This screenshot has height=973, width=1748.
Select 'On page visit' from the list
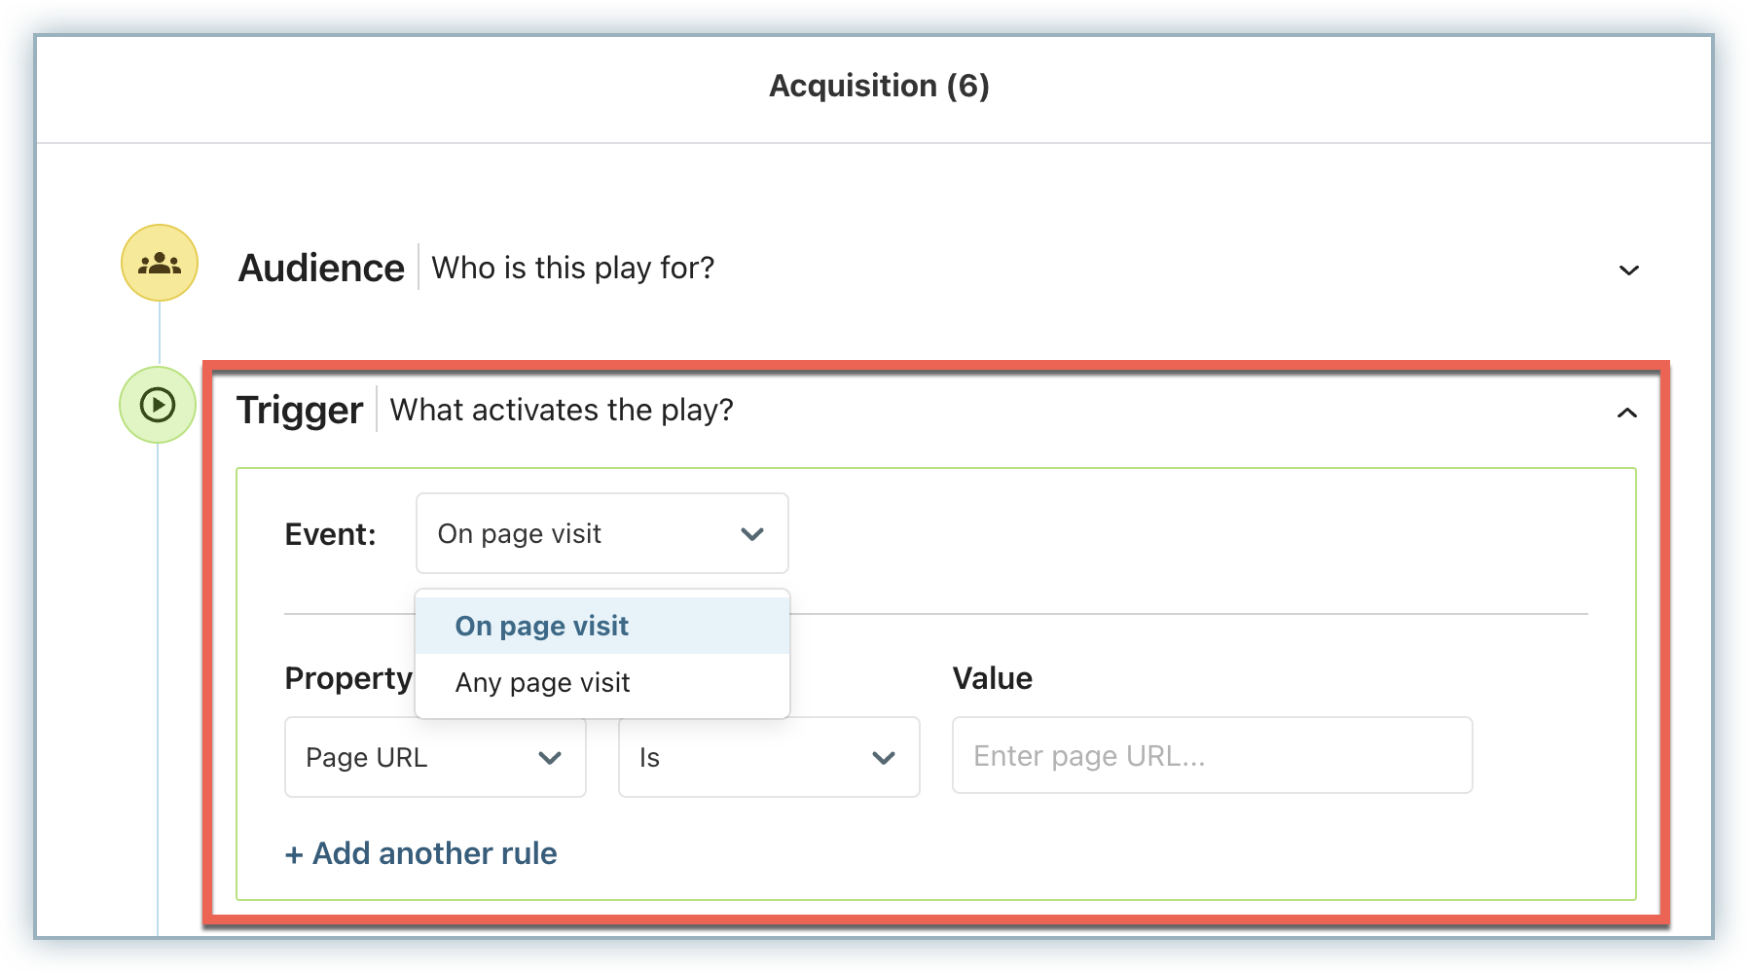542,626
